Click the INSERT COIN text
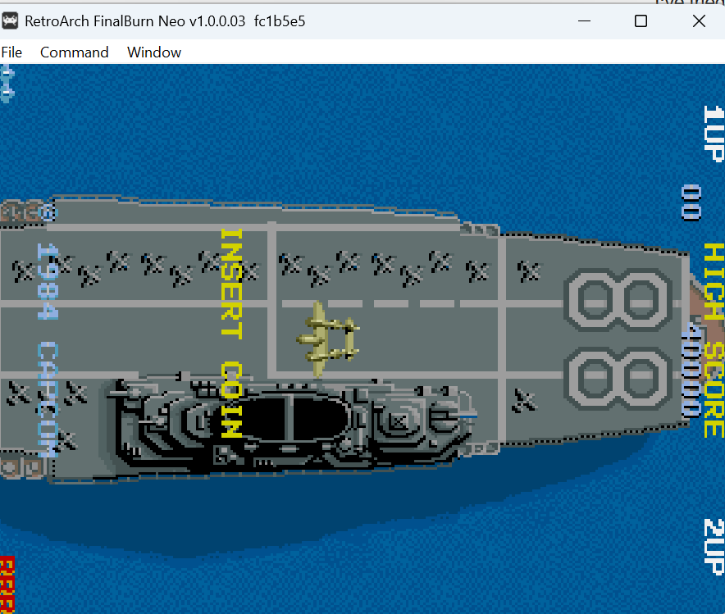Screen dimensions: 725x614 click(231, 333)
